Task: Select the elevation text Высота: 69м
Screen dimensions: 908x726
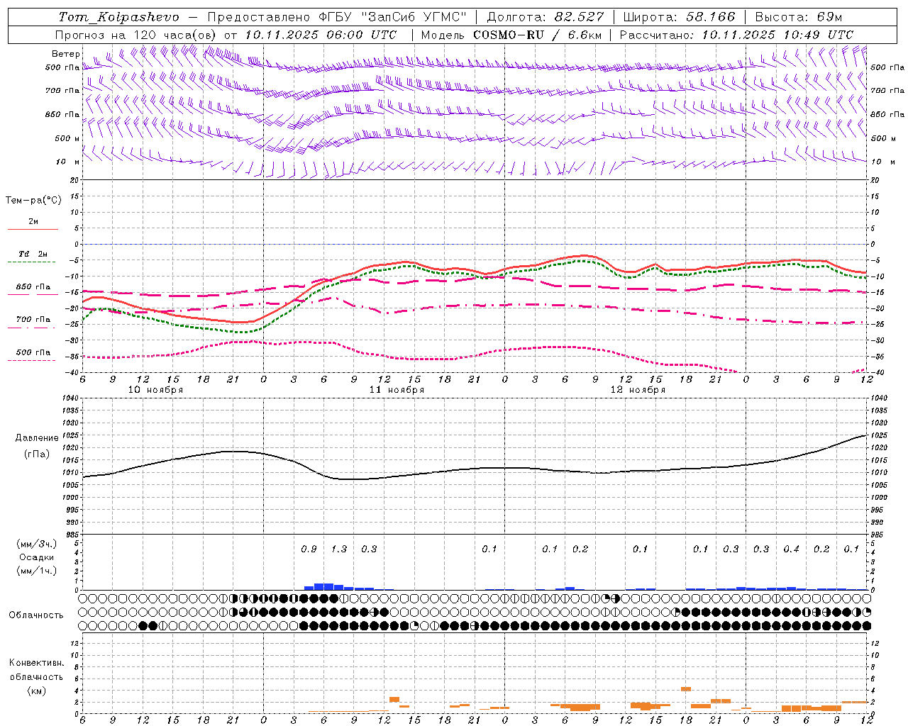Action: pyautogui.click(x=799, y=17)
